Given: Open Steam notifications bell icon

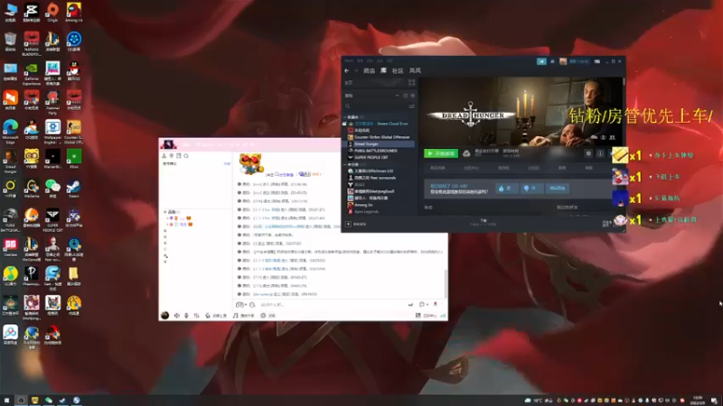Looking at the screenshot, I should pyautogui.click(x=552, y=61).
